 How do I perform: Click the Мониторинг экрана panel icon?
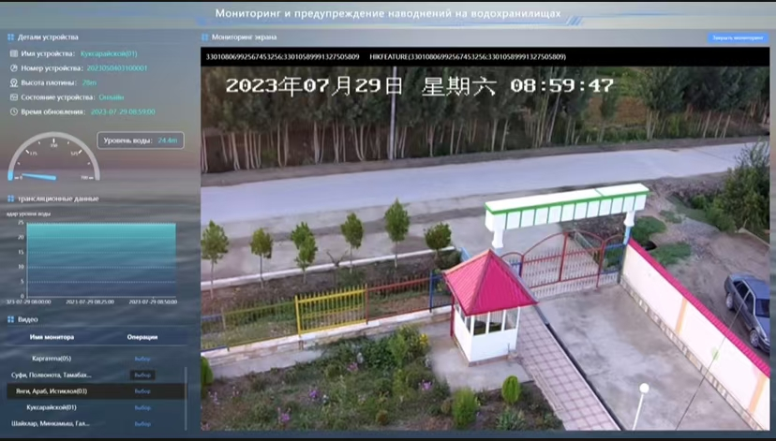[x=205, y=37]
